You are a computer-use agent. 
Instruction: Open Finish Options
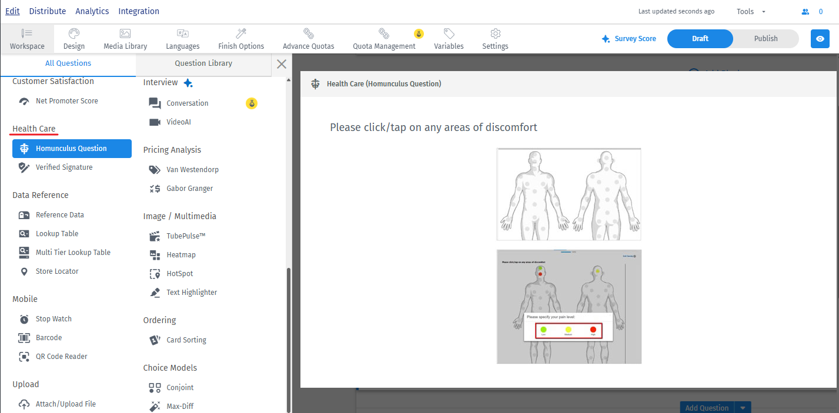click(x=241, y=39)
